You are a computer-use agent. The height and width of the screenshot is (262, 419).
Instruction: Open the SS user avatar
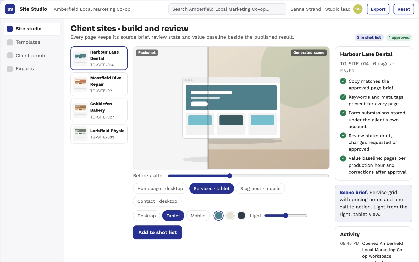coord(358,9)
